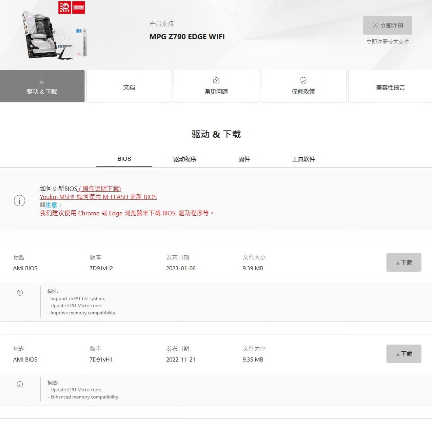This screenshot has height=428, width=432.
Task: Click the 驱动 & 下载 section heading
Action: coord(216,134)
